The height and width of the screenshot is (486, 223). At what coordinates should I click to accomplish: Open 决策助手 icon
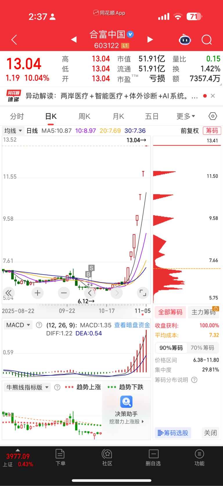click(x=126, y=402)
